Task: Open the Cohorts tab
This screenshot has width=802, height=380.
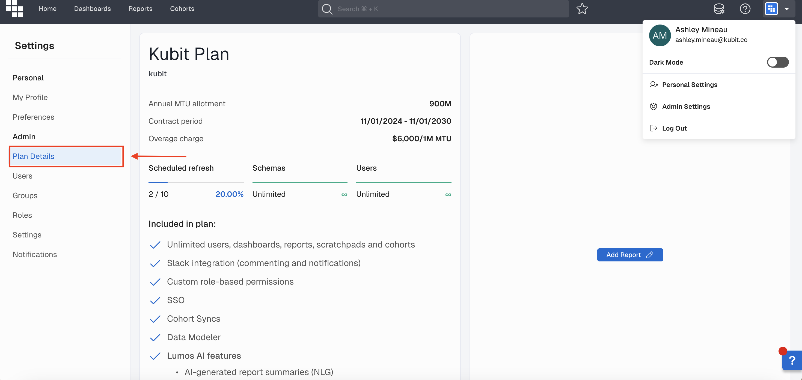Action: tap(182, 9)
